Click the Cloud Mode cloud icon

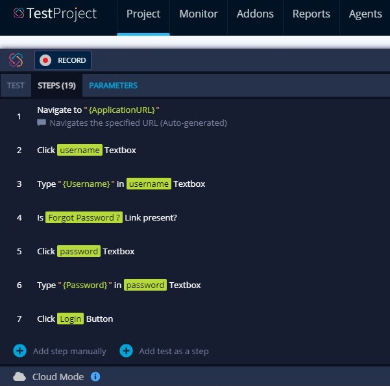pyautogui.click(x=19, y=376)
